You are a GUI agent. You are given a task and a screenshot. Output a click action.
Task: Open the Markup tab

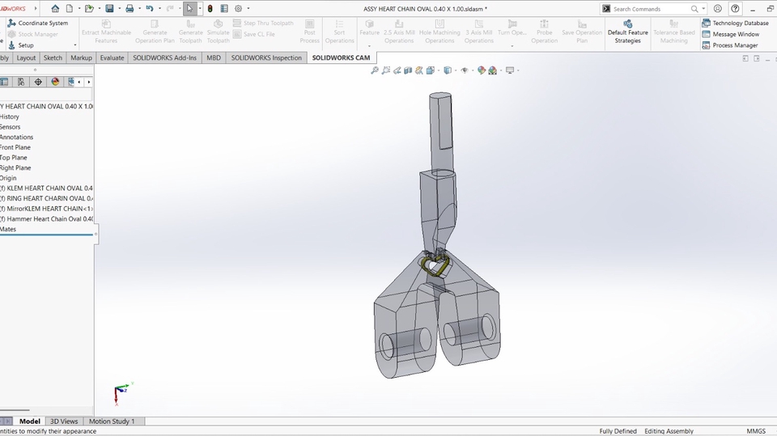coord(81,57)
